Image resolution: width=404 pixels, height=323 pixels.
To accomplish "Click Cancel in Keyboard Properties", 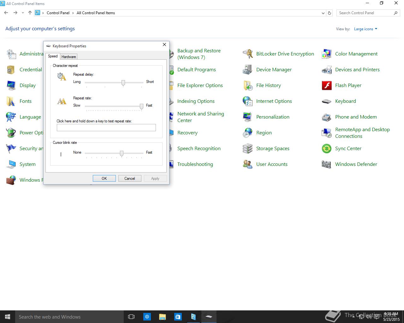I will coord(129,179).
